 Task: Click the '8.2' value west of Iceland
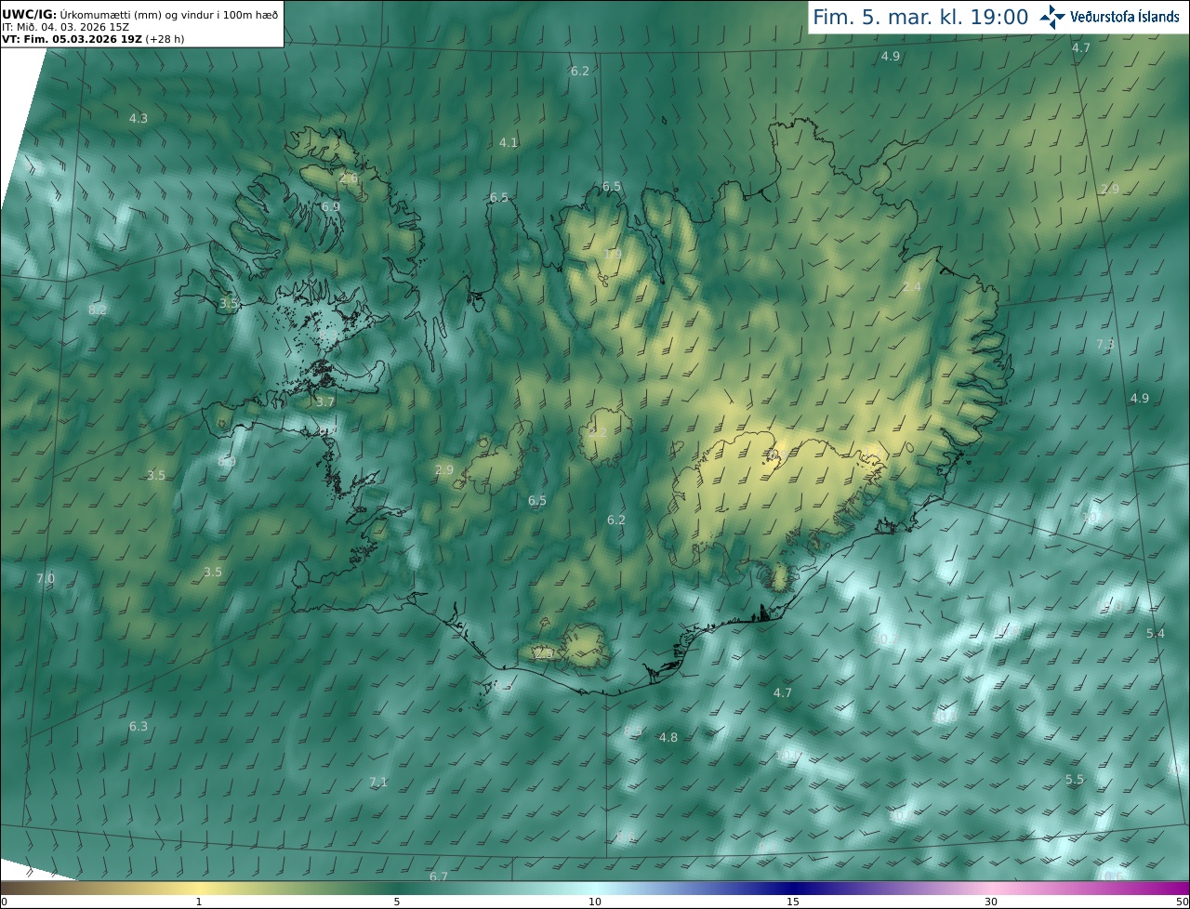(x=98, y=310)
